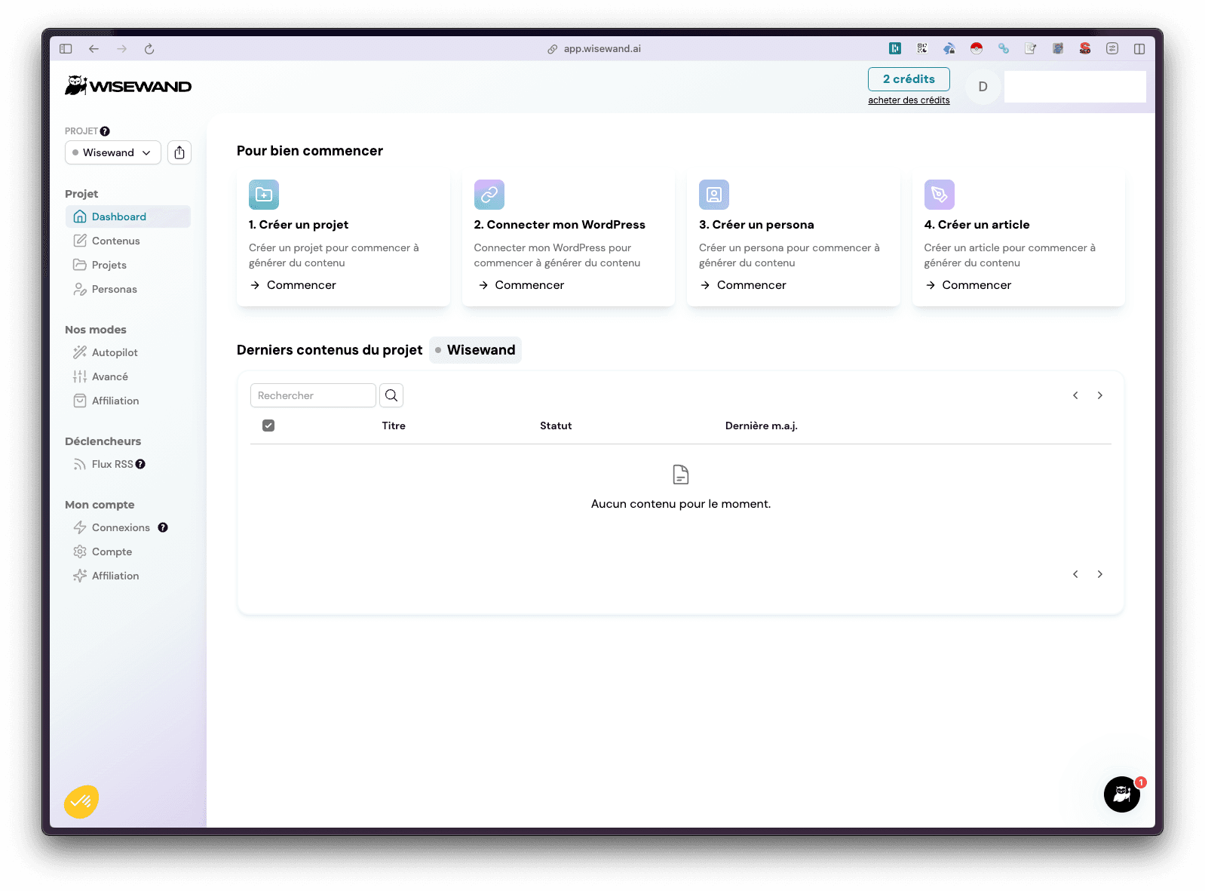
Task: Click the search magnifier button
Action: pos(391,395)
